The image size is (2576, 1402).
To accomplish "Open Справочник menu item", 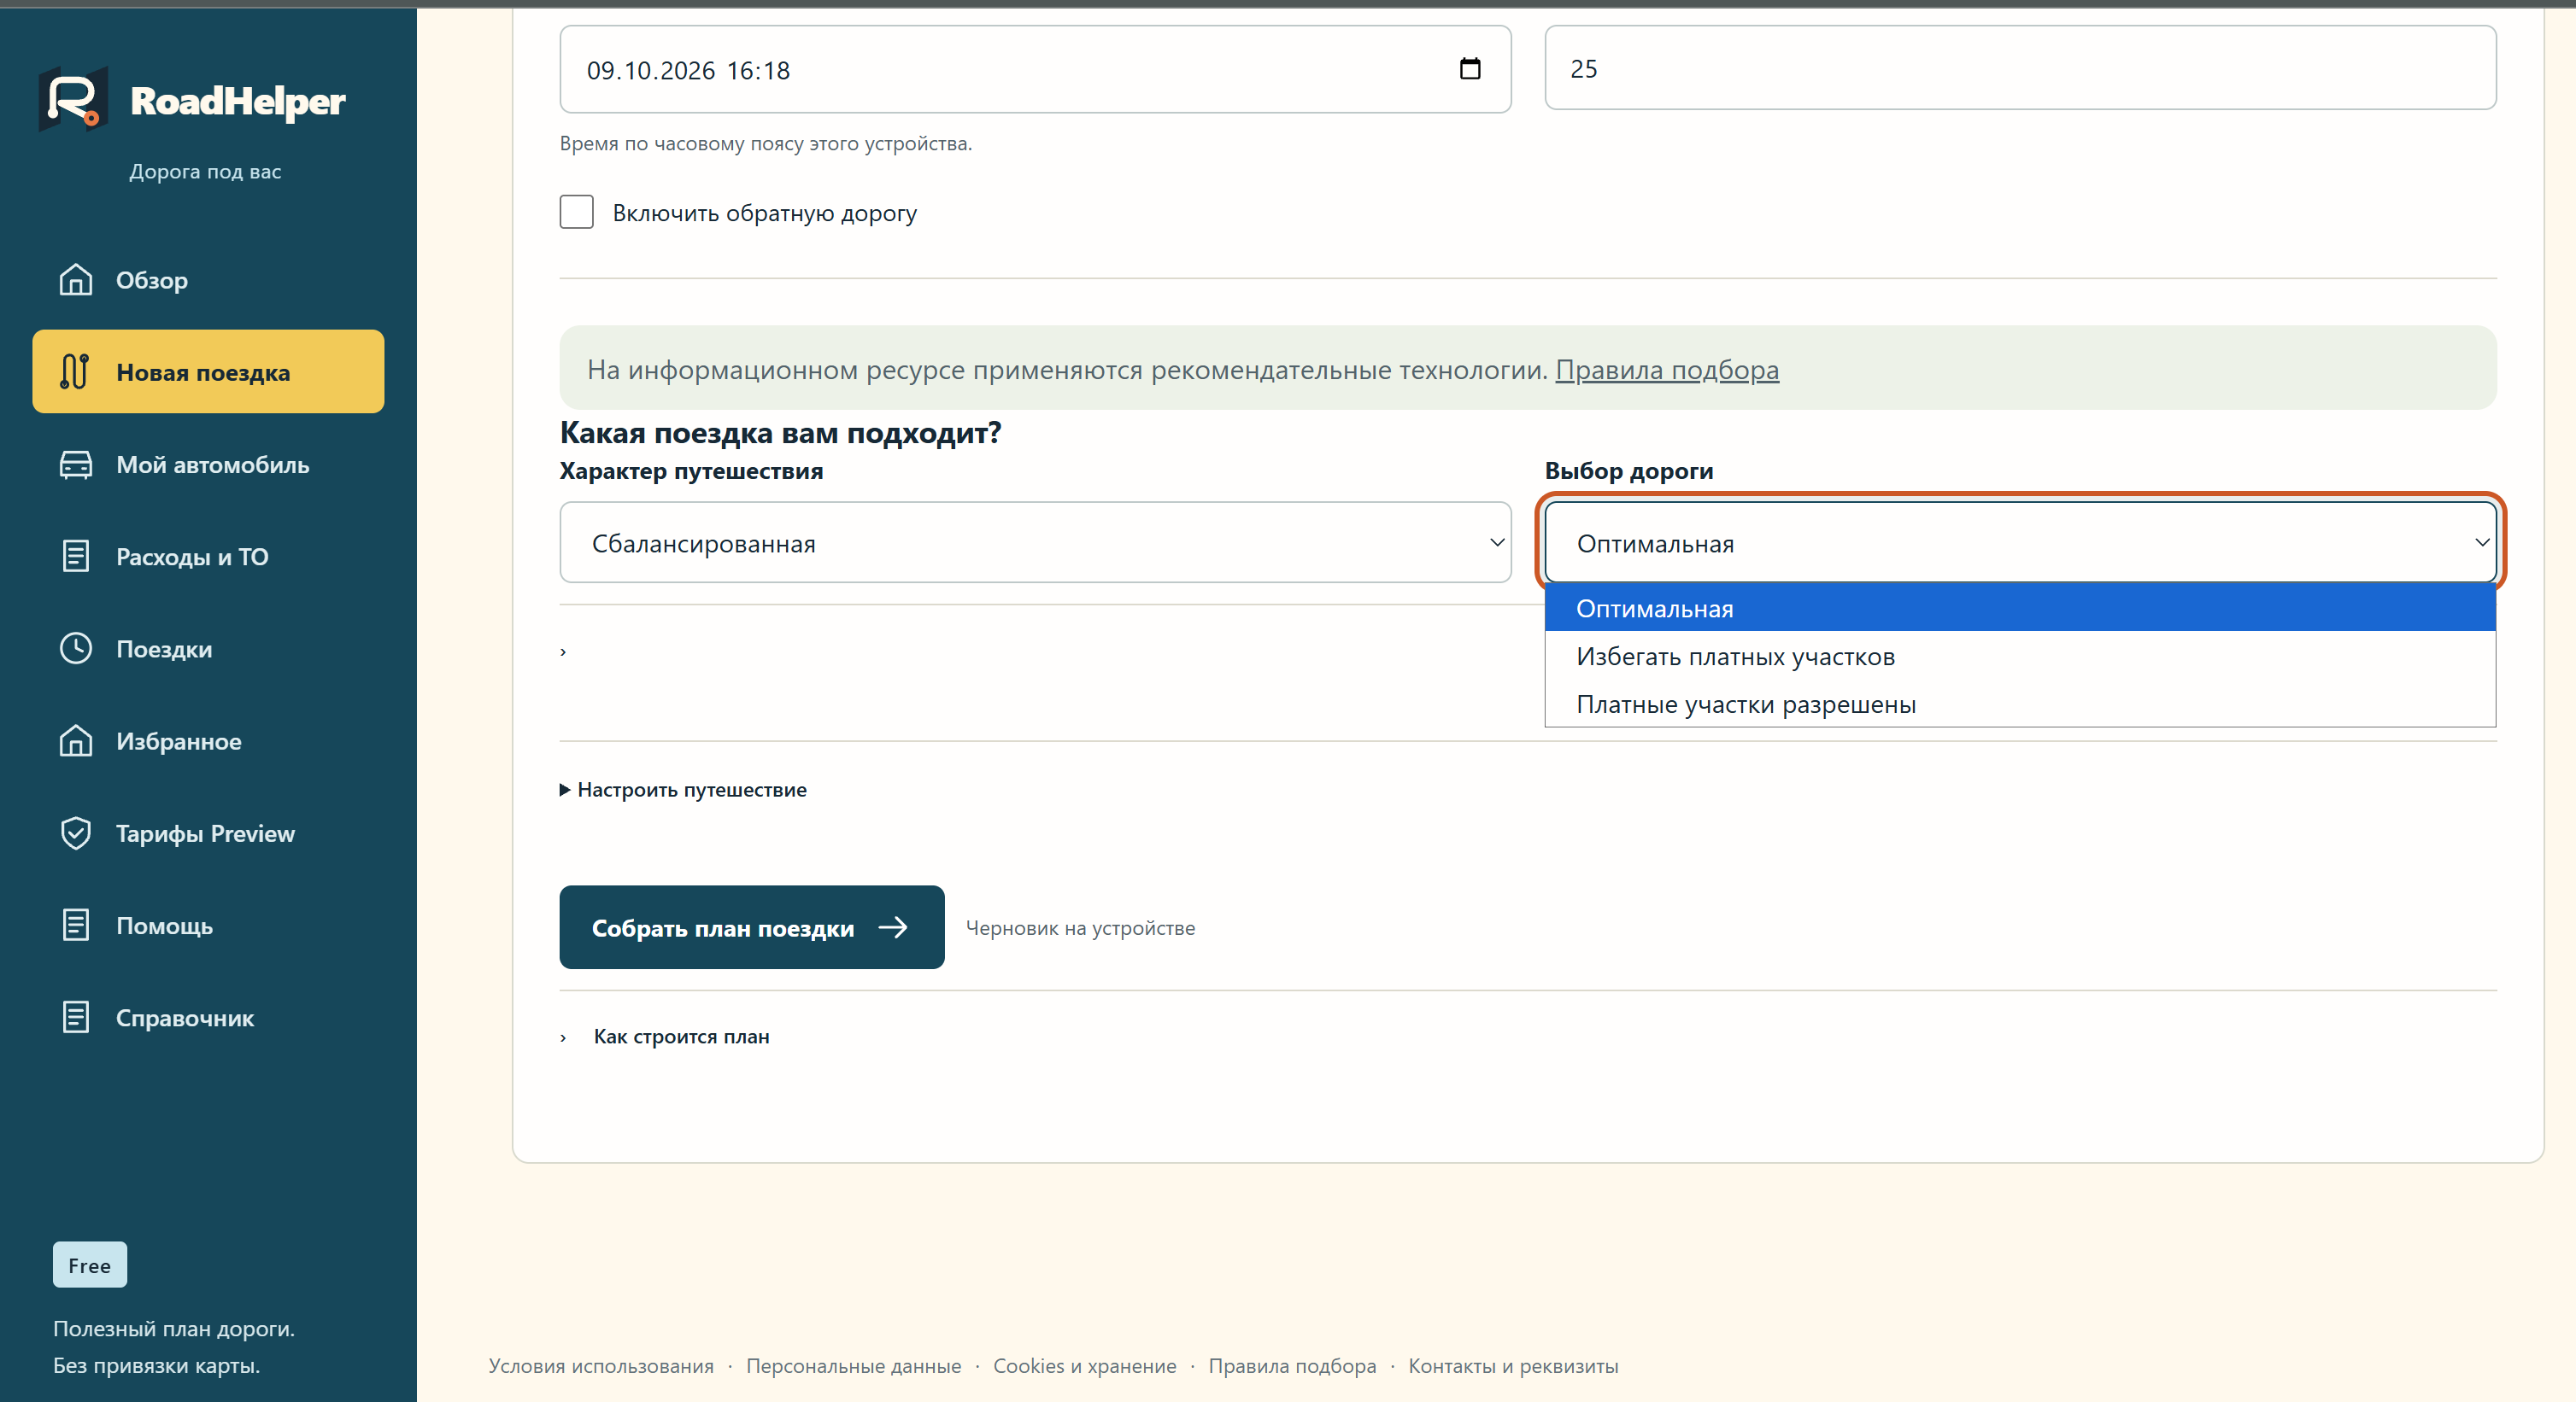I will (208, 1017).
